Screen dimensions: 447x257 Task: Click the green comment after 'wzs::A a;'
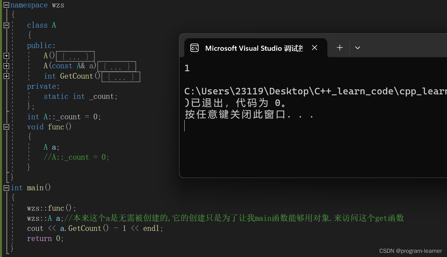[234, 218]
